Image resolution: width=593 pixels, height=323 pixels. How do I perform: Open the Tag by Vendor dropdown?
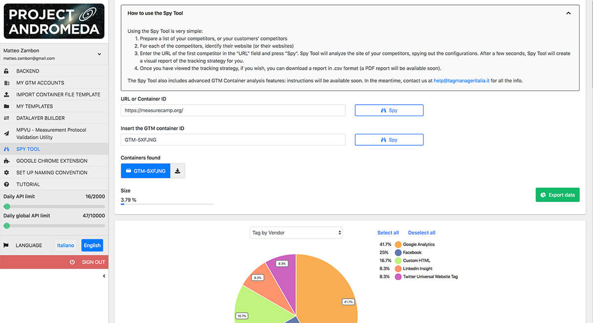296,233
